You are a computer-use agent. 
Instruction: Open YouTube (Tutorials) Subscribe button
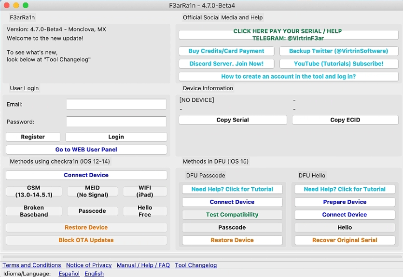(x=339, y=64)
